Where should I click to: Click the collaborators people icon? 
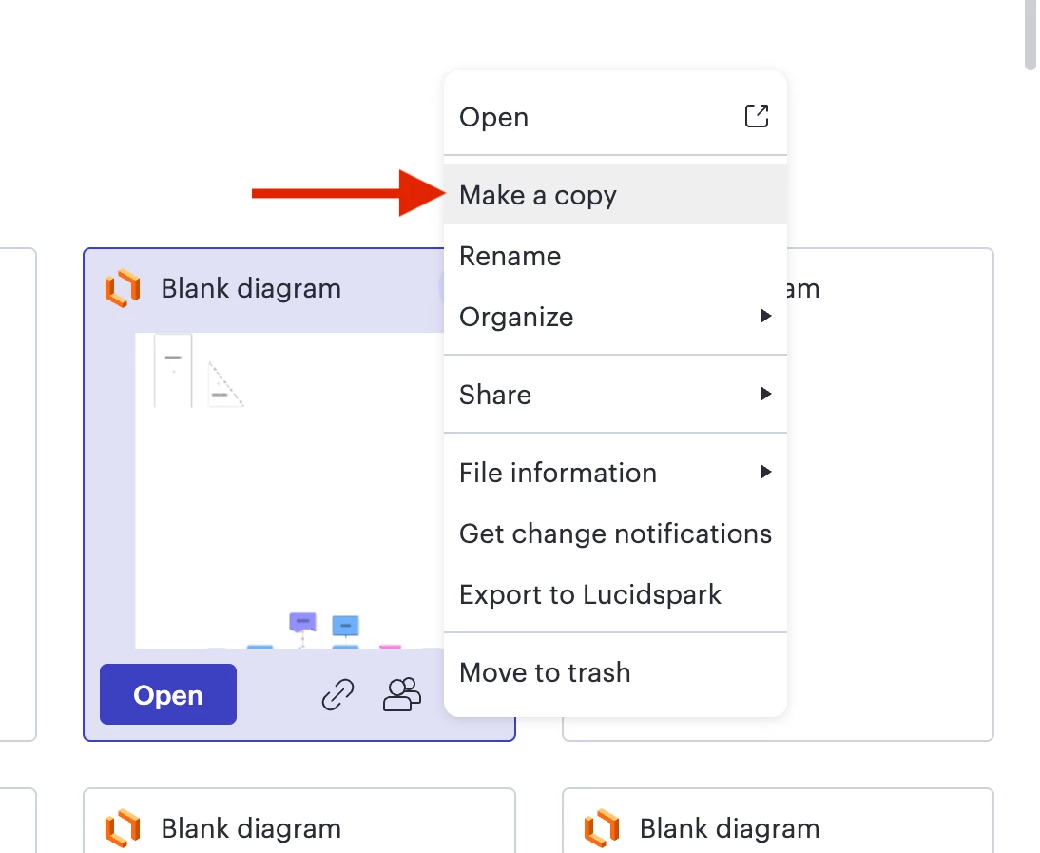click(x=402, y=694)
